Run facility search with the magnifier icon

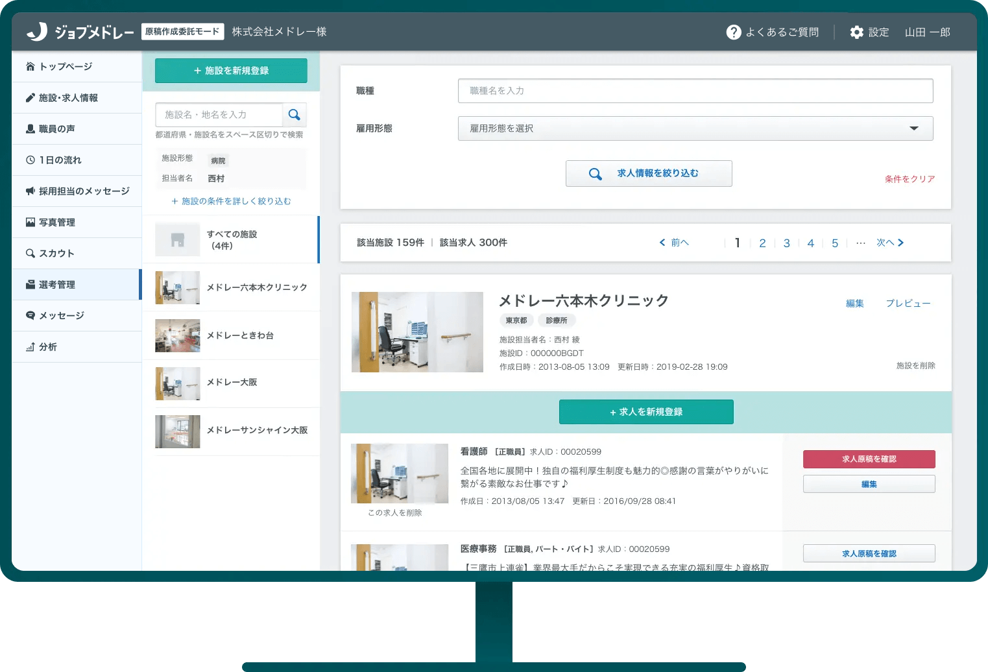pos(295,114)
